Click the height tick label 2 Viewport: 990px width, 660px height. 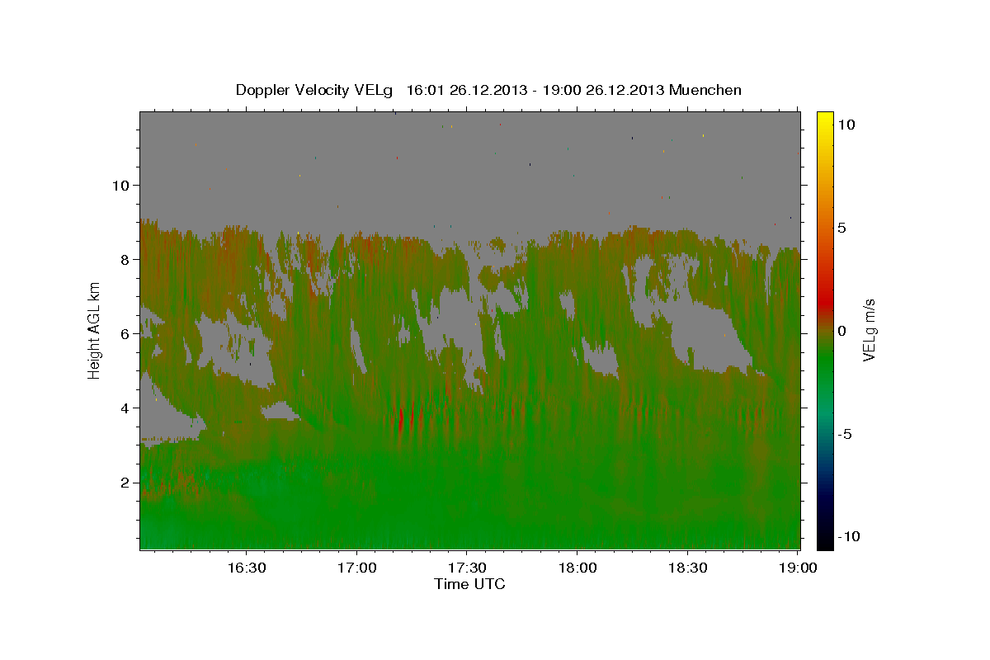click(125, 483)
